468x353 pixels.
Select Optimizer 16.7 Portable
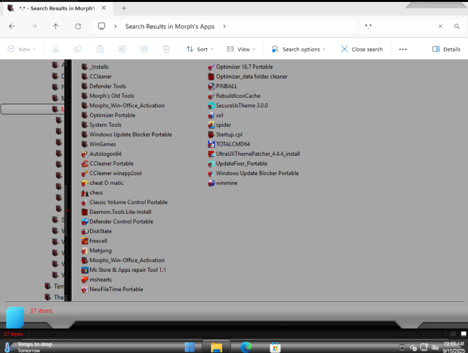pyautogui.click(x=241, y=67)
